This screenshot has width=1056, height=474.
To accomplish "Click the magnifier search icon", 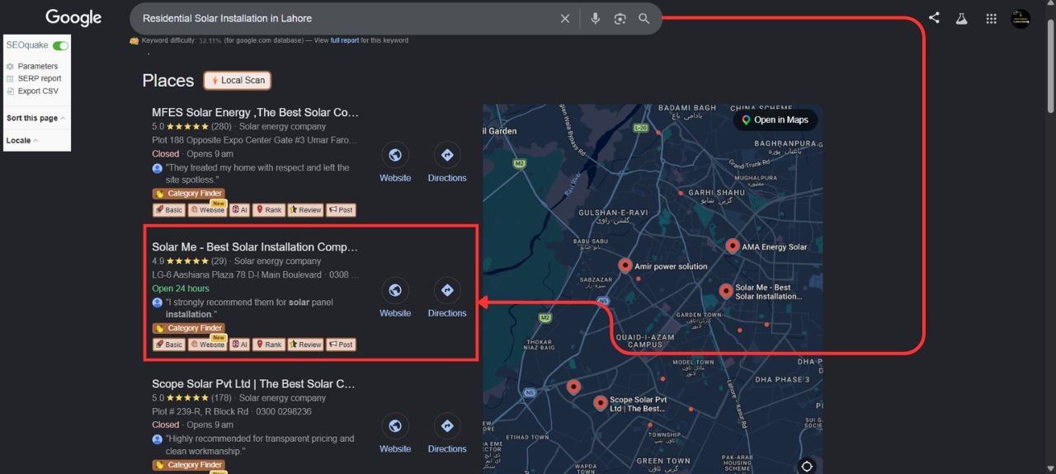I will pos(644,18).
